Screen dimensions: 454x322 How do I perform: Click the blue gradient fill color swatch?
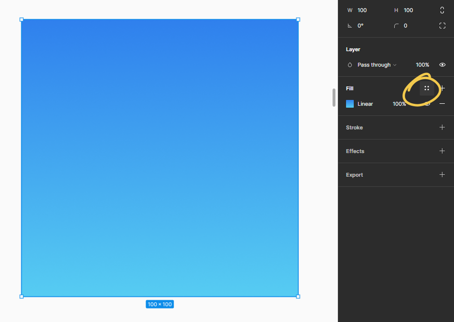pos(349,104)
